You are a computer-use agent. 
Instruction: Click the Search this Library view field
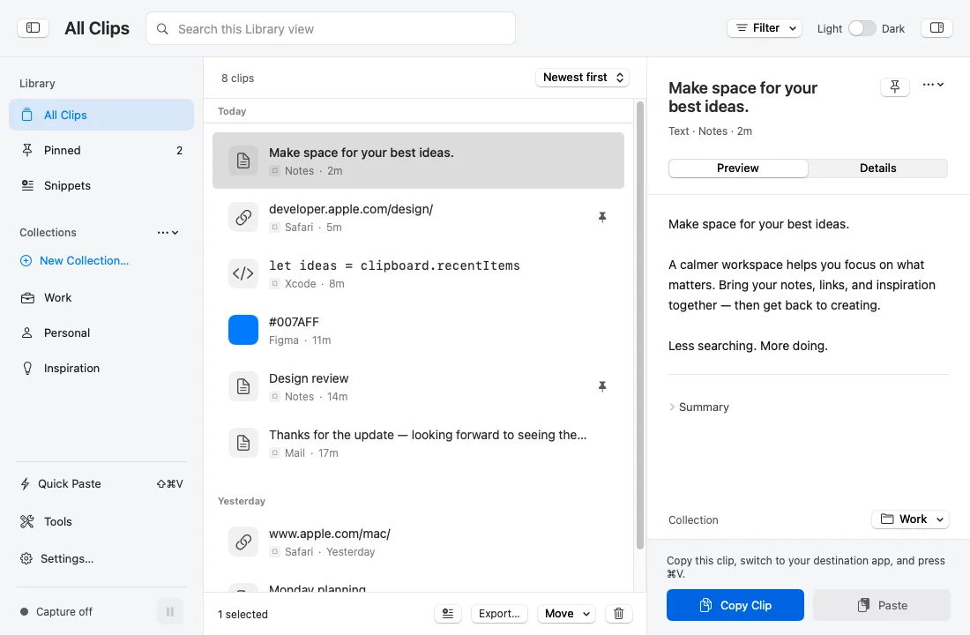(331, 28)
